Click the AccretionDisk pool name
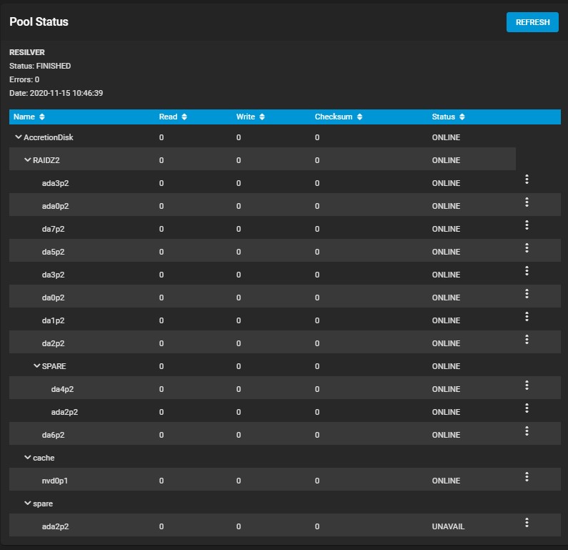Viewport: 568px width, 550px height. tap(49, 137)
